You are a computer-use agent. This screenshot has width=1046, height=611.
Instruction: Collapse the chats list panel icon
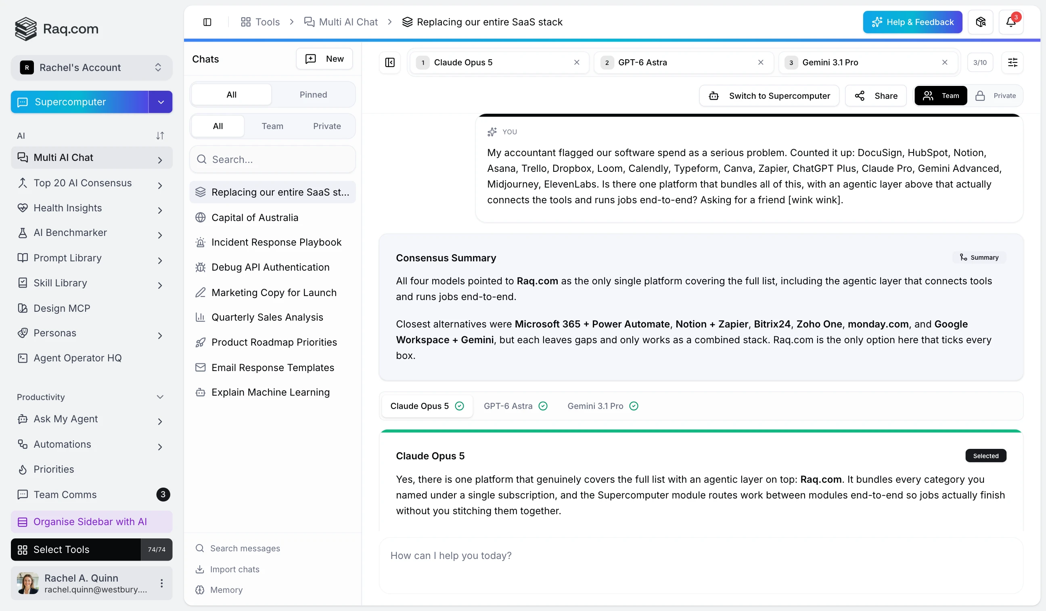(390, 62)
